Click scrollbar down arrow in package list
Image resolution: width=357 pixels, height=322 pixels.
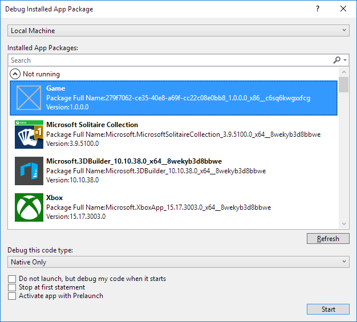pos(344,224)
